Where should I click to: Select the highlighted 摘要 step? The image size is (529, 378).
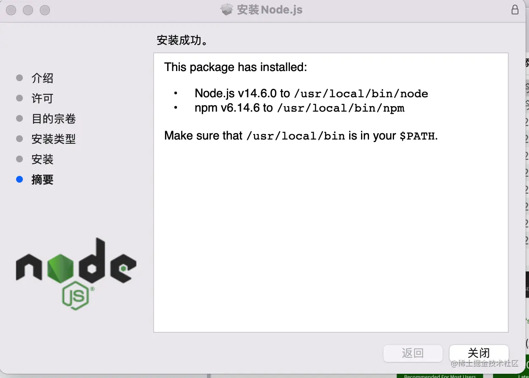coord(42,180)
